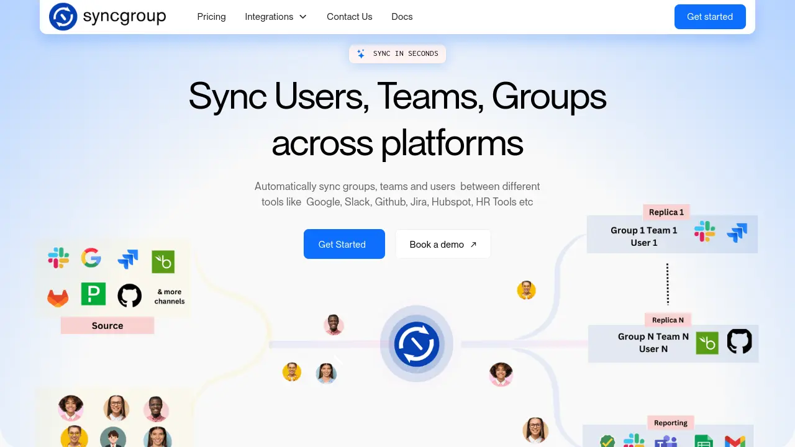Screen dimensions: 795x447
Task: Click the Jira icon in the Source panel
Action: [x=127, y=260]
